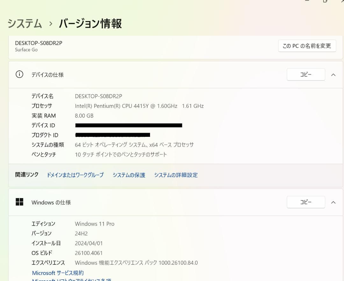344x281 pixels.
Task: Click the info icon beside デバイスの仕様
Action: click(19, 74)
